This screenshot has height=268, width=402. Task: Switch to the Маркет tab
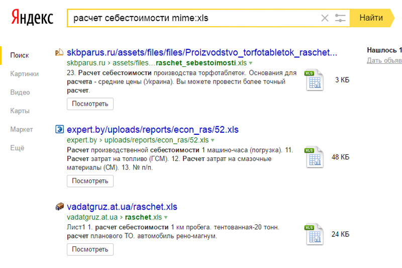tap(22, 129)
